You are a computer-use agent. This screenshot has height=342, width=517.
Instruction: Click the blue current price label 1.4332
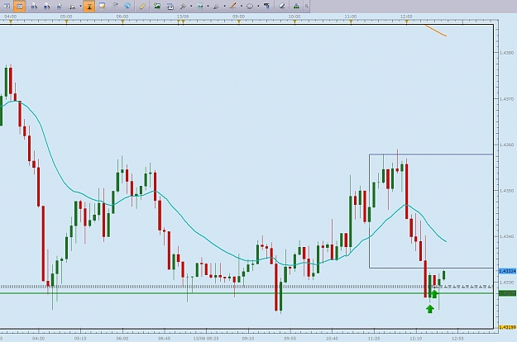[507, 271]
